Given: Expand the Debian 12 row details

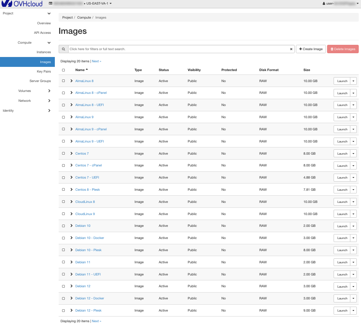Looking at the screenshot, I should tap(71, 286).
